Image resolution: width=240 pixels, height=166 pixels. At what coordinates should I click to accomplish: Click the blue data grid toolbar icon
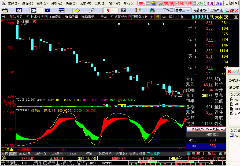click(x=61, y=10)
